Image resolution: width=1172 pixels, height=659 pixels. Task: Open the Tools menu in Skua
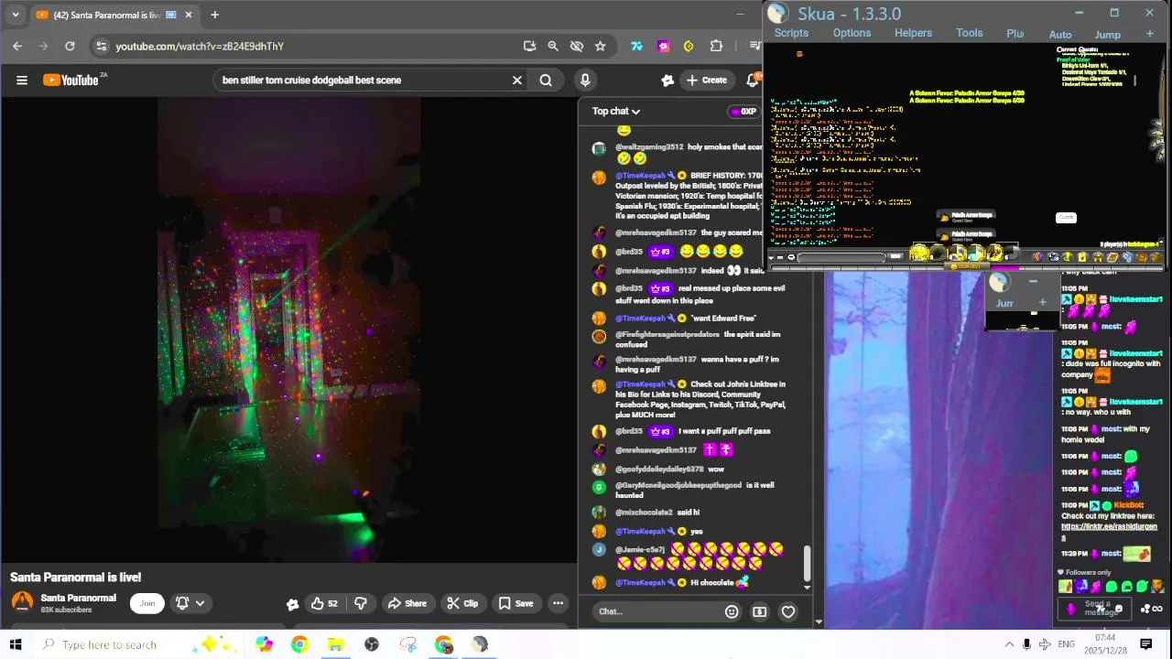(x=970, y=33)
